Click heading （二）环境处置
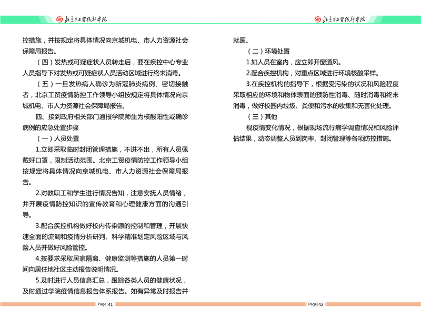 point(268,51)
